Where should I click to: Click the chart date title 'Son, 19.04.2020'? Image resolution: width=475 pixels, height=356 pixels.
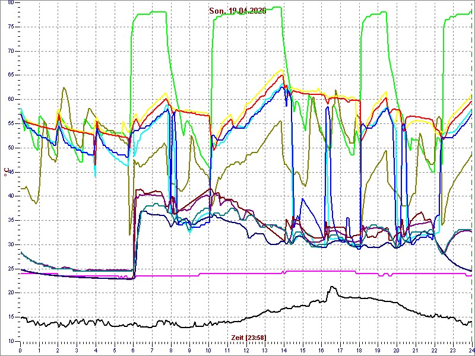click(237, 11)
